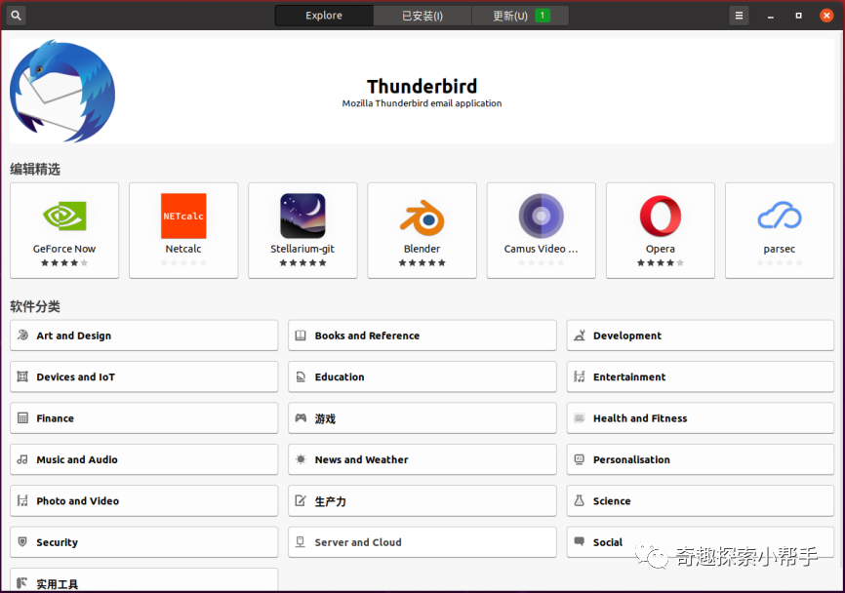Viewport: 845px width, 593px height.
Task: Click the Books and Reference book icon
Action: [301, 335]
